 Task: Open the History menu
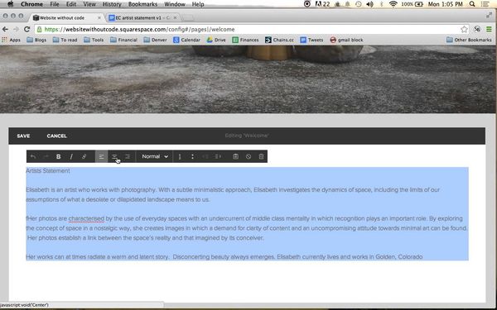(112, 4)
